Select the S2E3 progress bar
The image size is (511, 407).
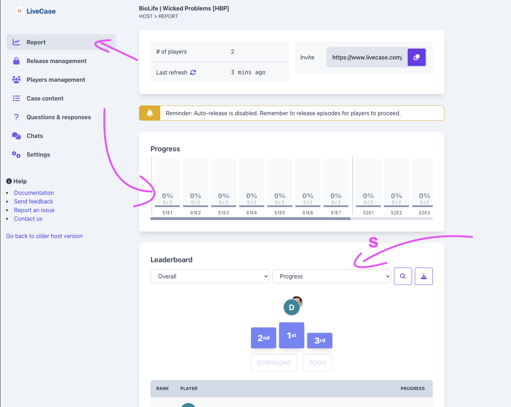[422, 183]
